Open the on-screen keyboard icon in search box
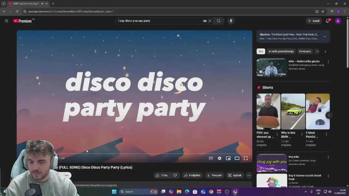The width and height of the screenshot is (349, 196). click(205, 21)
